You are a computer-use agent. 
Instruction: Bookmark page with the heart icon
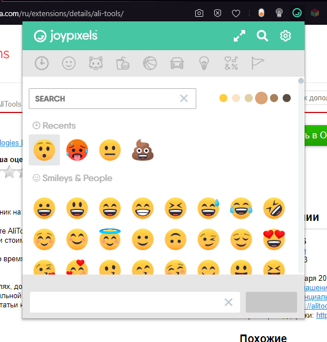click(x=236, y=13)
